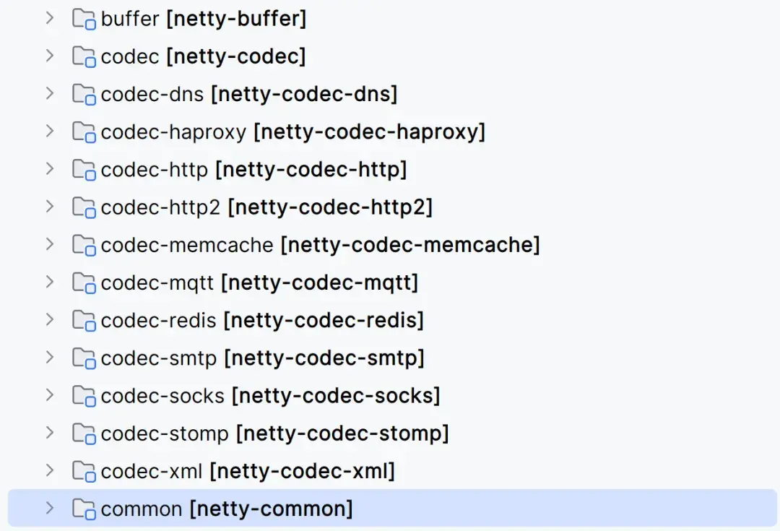This screenshot has height=531, width=780.
Task: Click the codec-redis module folder icon
Action: pos(84,320)
